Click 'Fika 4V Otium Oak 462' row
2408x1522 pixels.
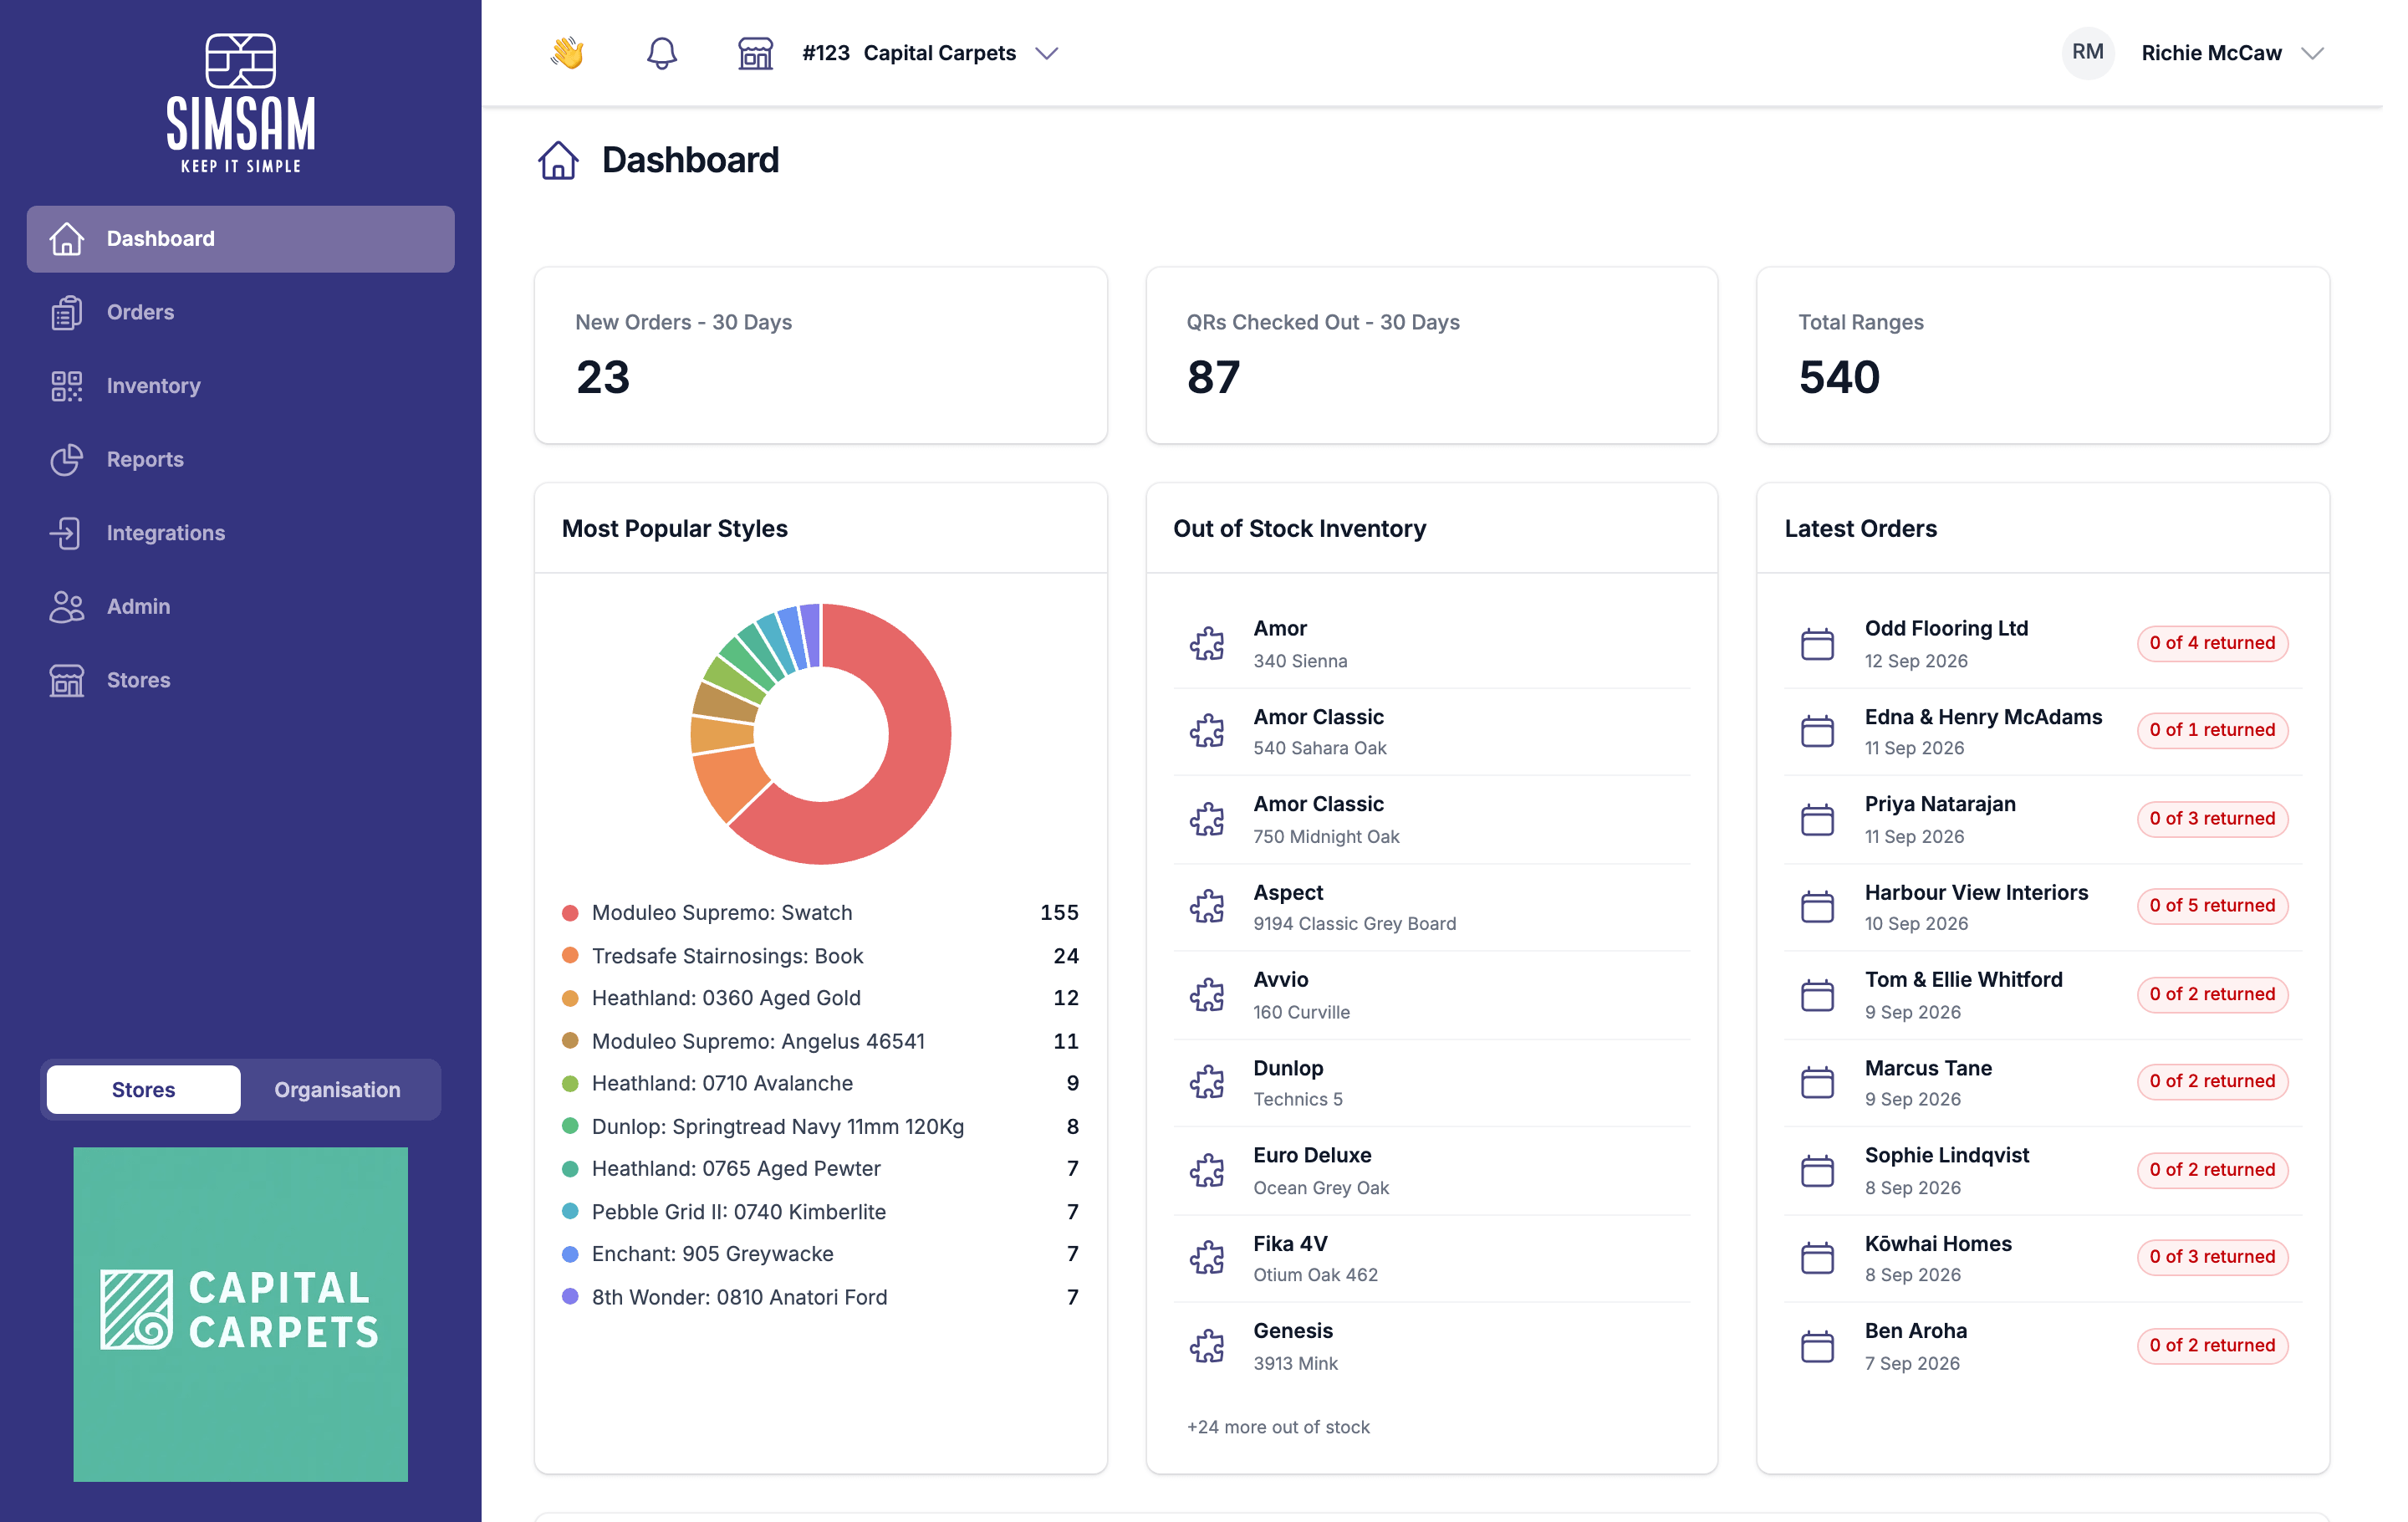1431,1258
